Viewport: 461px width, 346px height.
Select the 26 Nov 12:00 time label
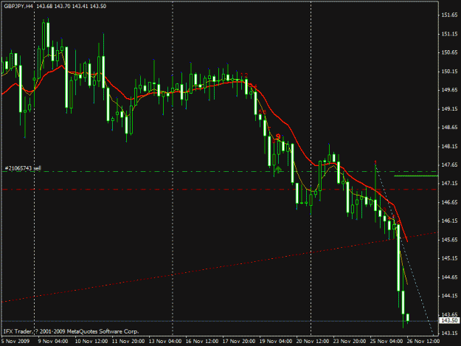pos(423,341)
